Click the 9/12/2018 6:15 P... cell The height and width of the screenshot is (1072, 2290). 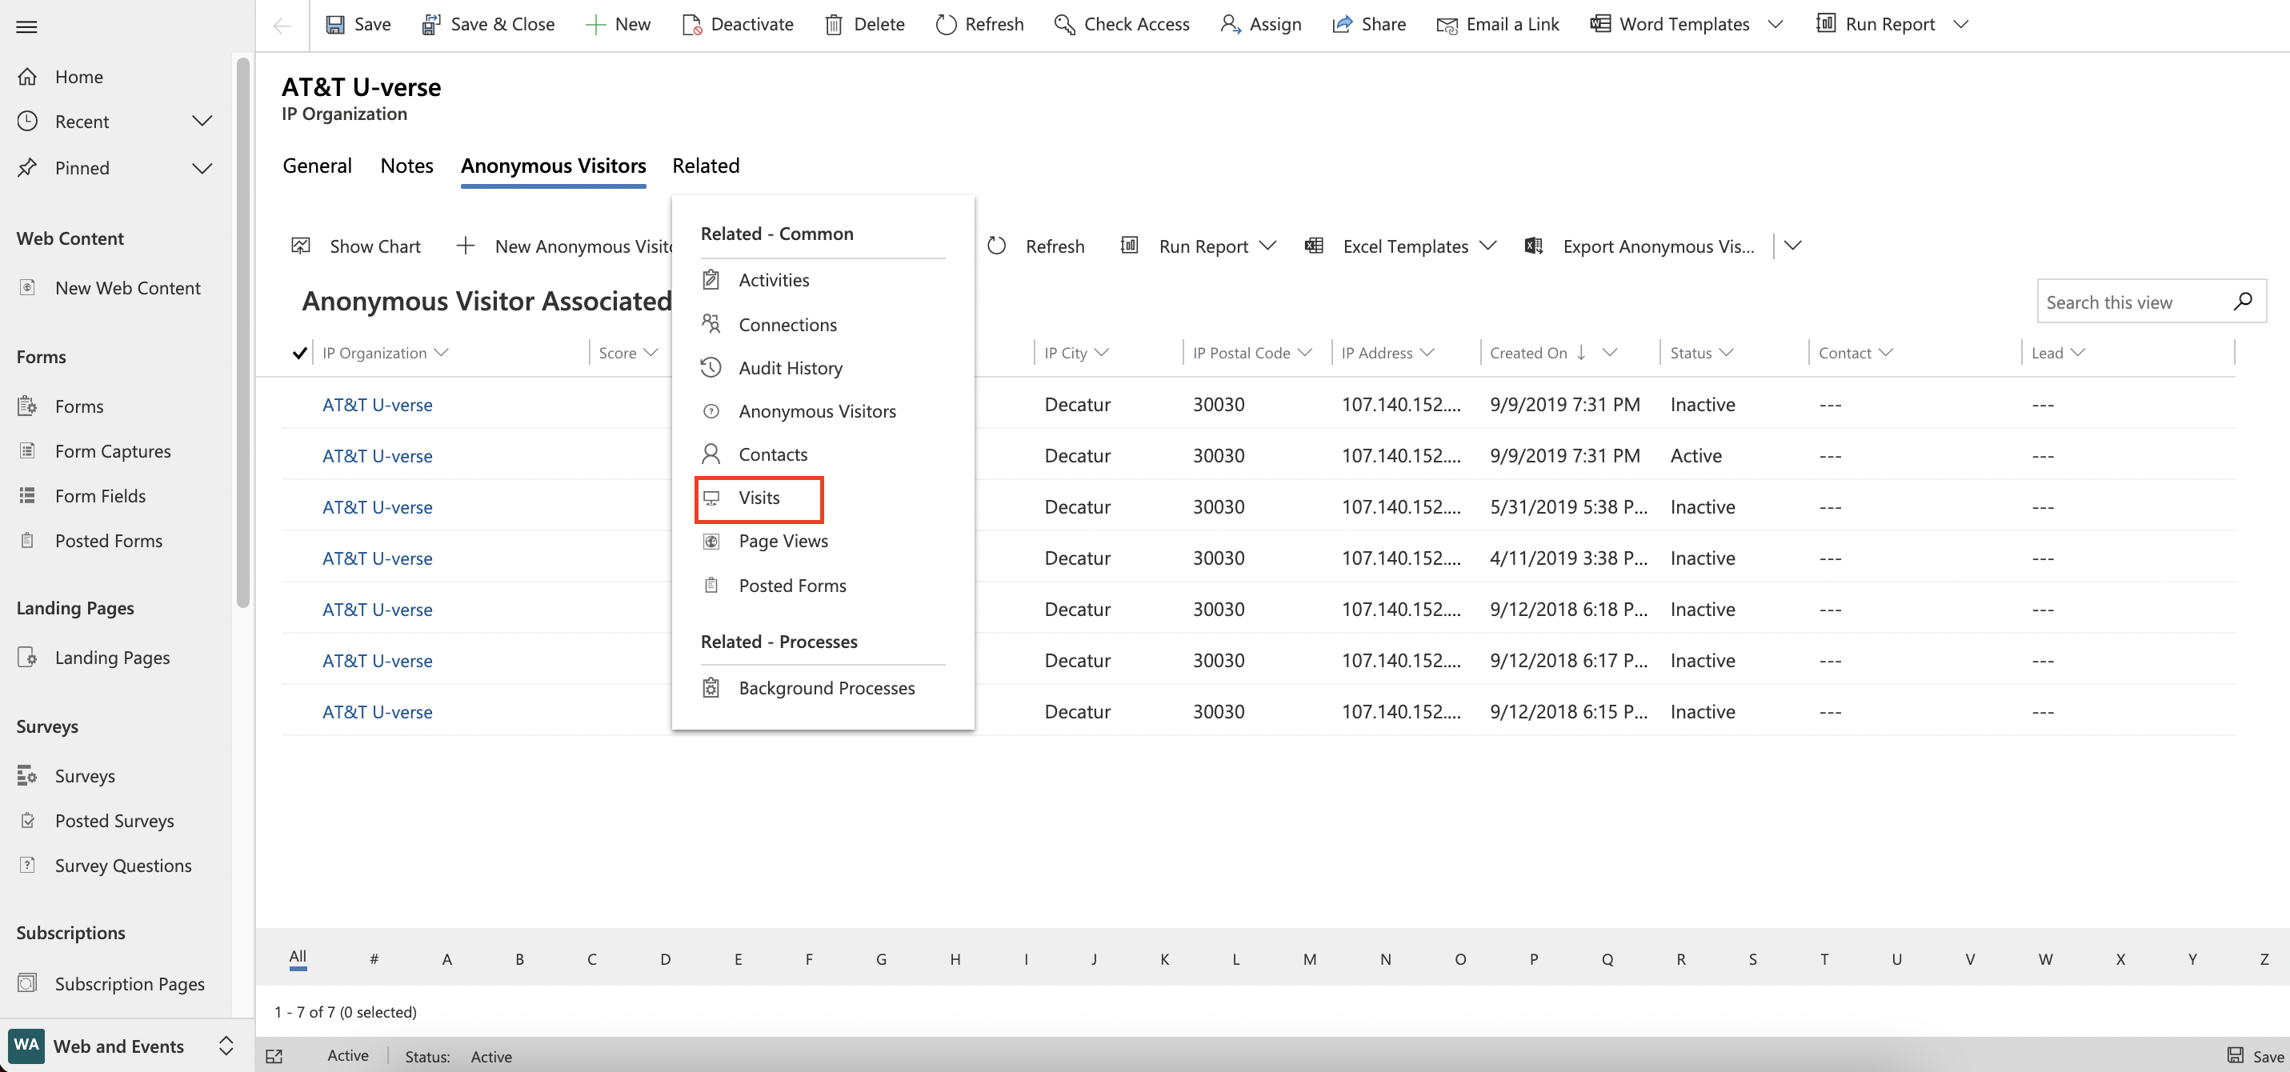click(1568, 711)
